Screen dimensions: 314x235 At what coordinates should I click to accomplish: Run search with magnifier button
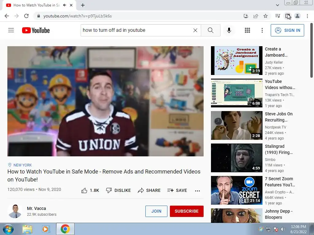point(210,30)
